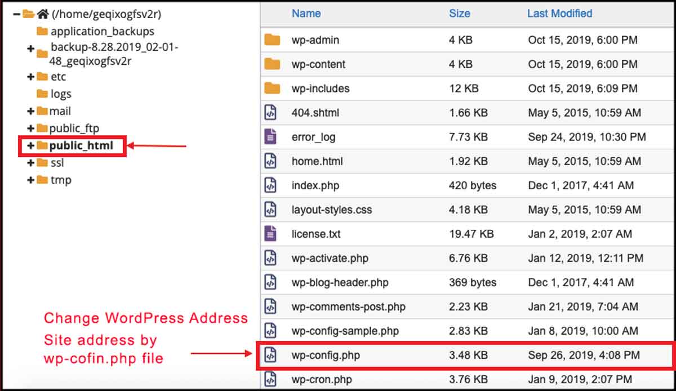Image resolution: width=676 pixels, height=391 pixels.
Task: Expand the public_ftp folder node
Action: 30,128
